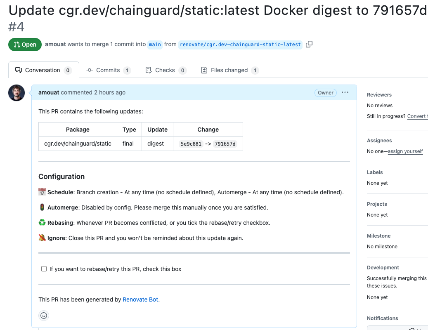
Task: Click the diff file icon beside Files changed
Action: [204, 70]
